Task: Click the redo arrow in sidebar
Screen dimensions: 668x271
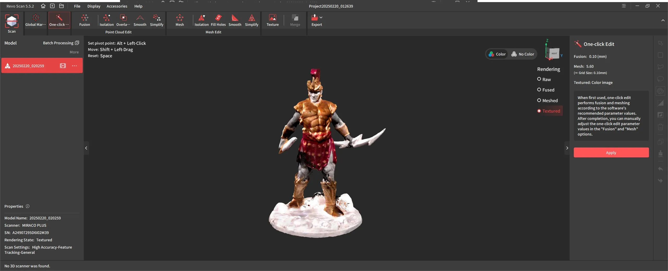Action: click(x=660, y=181)
